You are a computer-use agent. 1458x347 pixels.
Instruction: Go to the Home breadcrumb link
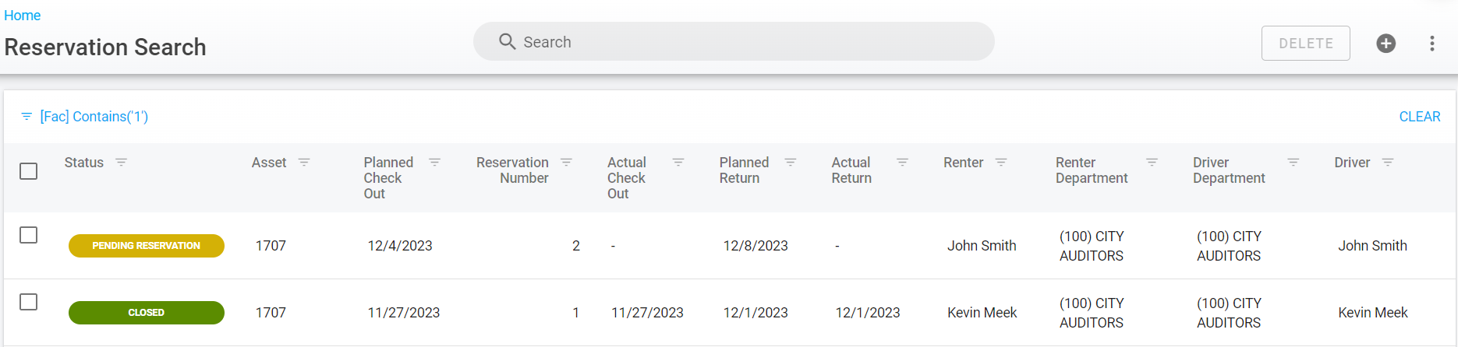(x=23, y=16)
